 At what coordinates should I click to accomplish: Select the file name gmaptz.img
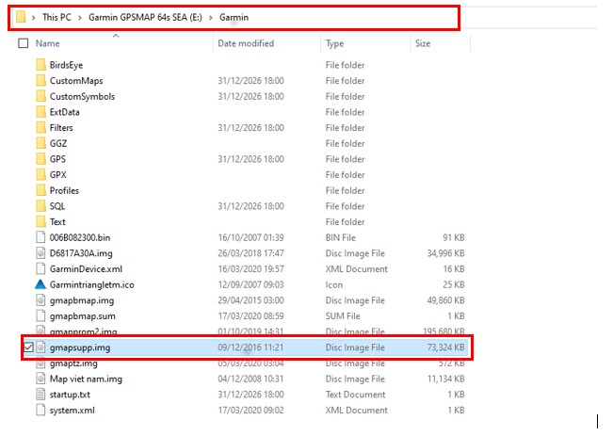click(73, 363)
